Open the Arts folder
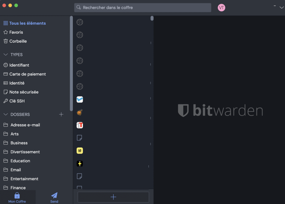This screenshot has height=204, width=285. click(x=11, y=134)
